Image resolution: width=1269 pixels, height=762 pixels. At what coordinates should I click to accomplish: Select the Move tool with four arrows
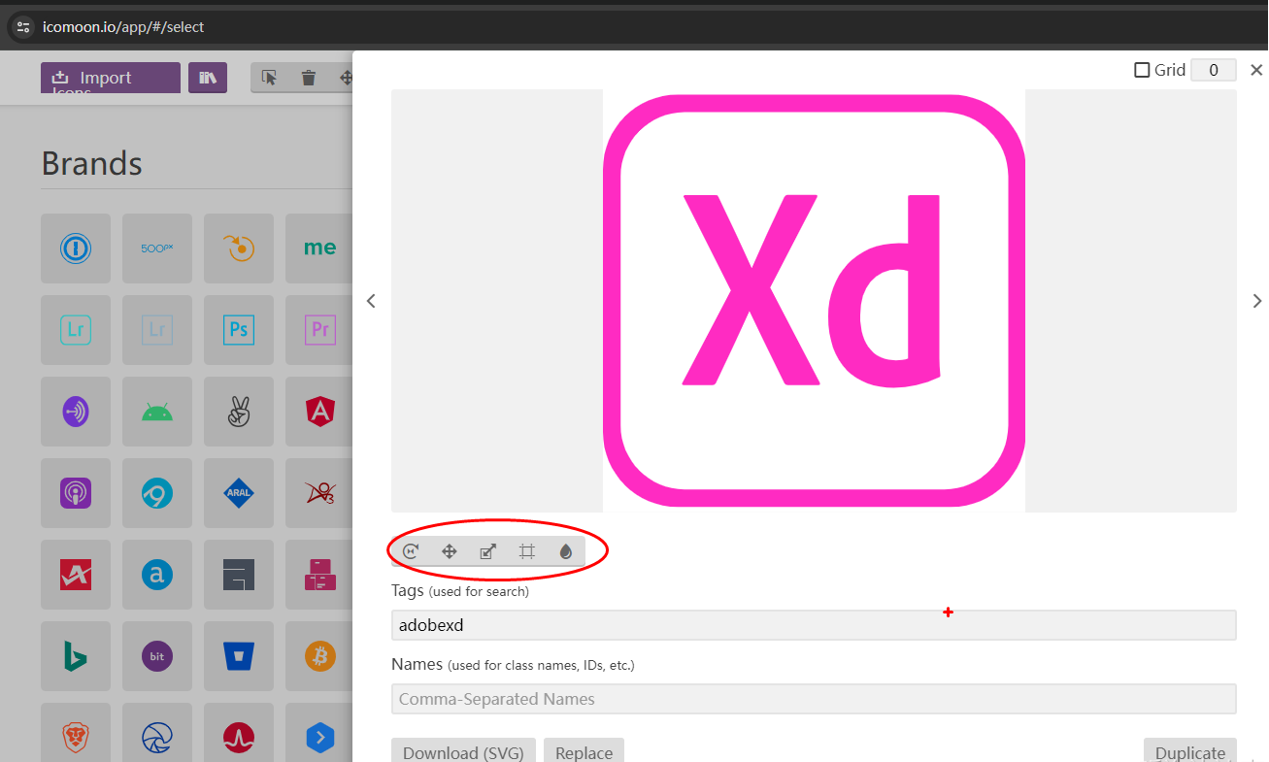450,551
